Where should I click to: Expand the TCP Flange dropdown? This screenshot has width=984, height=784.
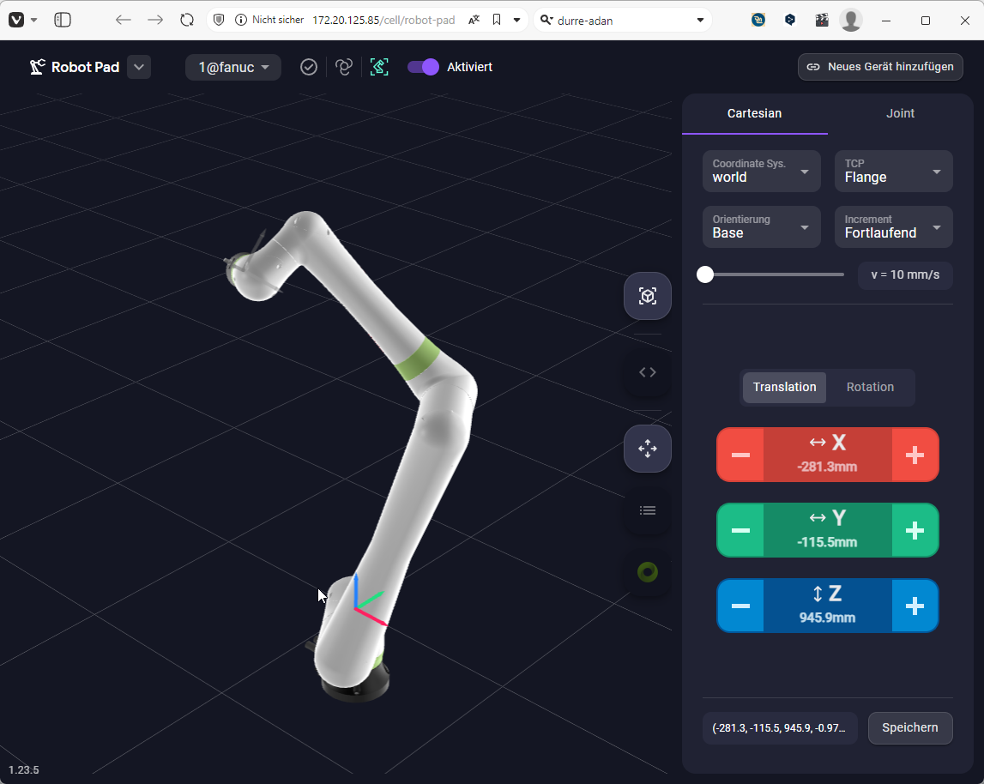click(x=893, y=172)
